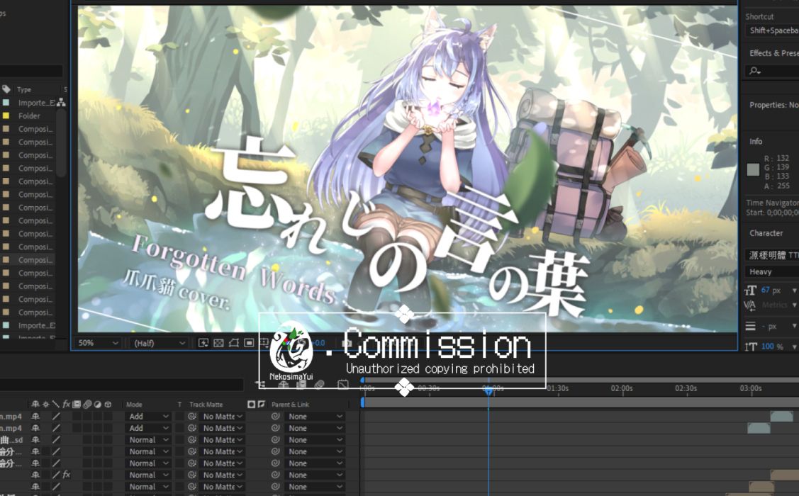Image resolution: width=799 pixels, height=496 pixels.
Task: Open the Shift+Spacebar shortcut dropdown
Action: [x=772, y=30]
